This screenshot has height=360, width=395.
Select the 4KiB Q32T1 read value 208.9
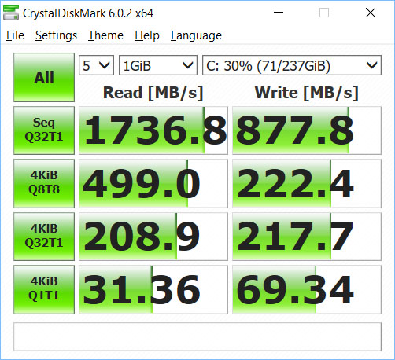point(153,237)
